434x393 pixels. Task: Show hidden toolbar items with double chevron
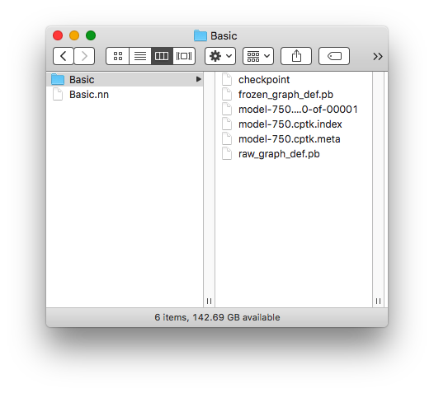tap(378, 56)
